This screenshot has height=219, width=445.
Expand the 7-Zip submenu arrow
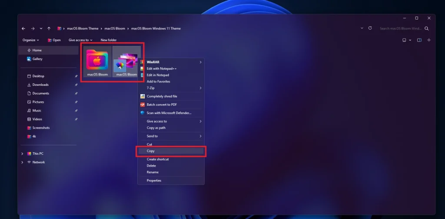pyautogui.click(x=200, y=88)
